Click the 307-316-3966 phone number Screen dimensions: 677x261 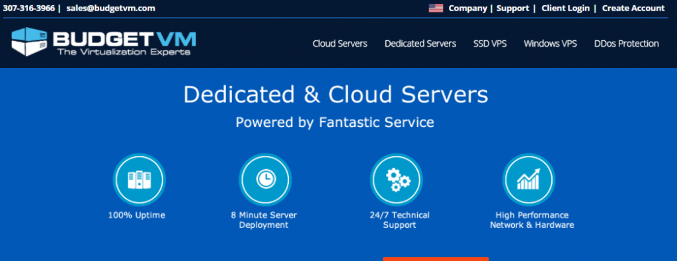(x=29, y=8)
